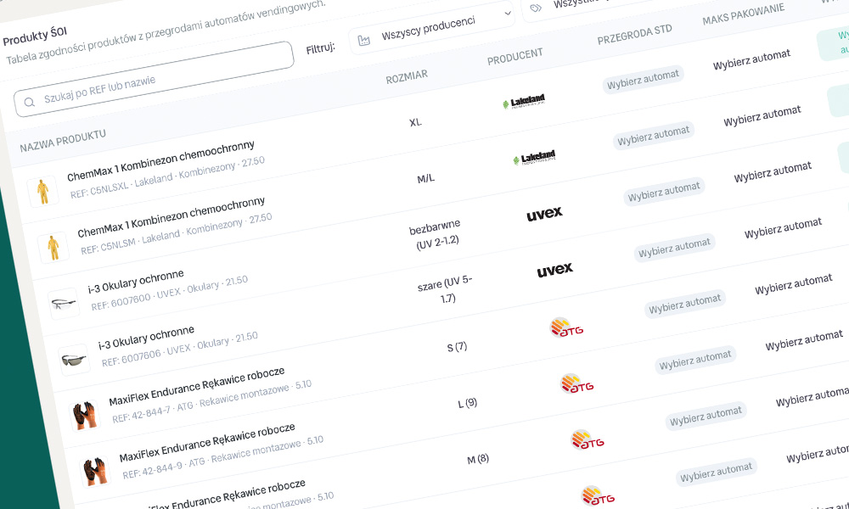The image size is (849, 509).
Task: Click size cell M (8)
Action: 478,459
